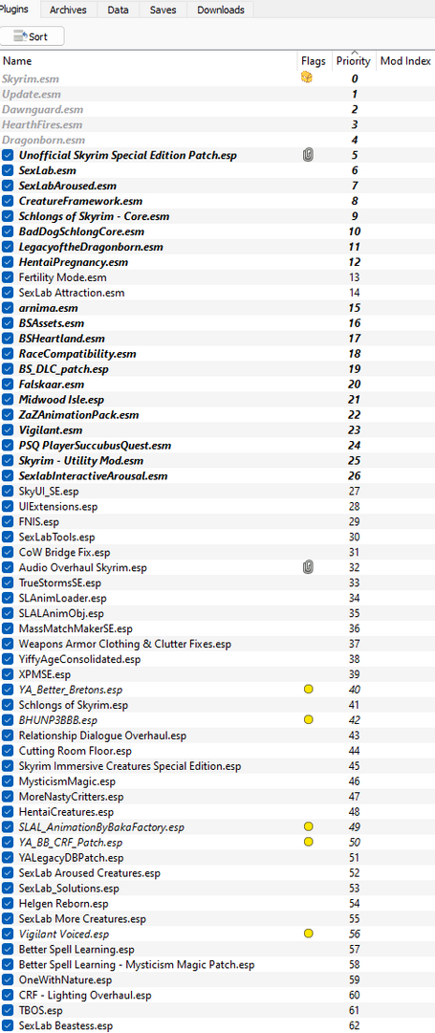Select the OneWithNature.esp plugin
The height and width of the screenshot is (1033, 435).
[217, 979]
